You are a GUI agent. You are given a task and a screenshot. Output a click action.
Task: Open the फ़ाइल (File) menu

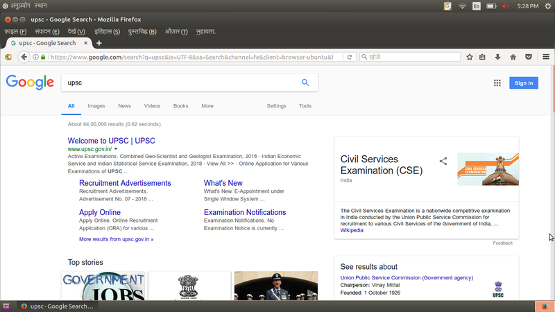pyautogui.click(x=15, y=31)
